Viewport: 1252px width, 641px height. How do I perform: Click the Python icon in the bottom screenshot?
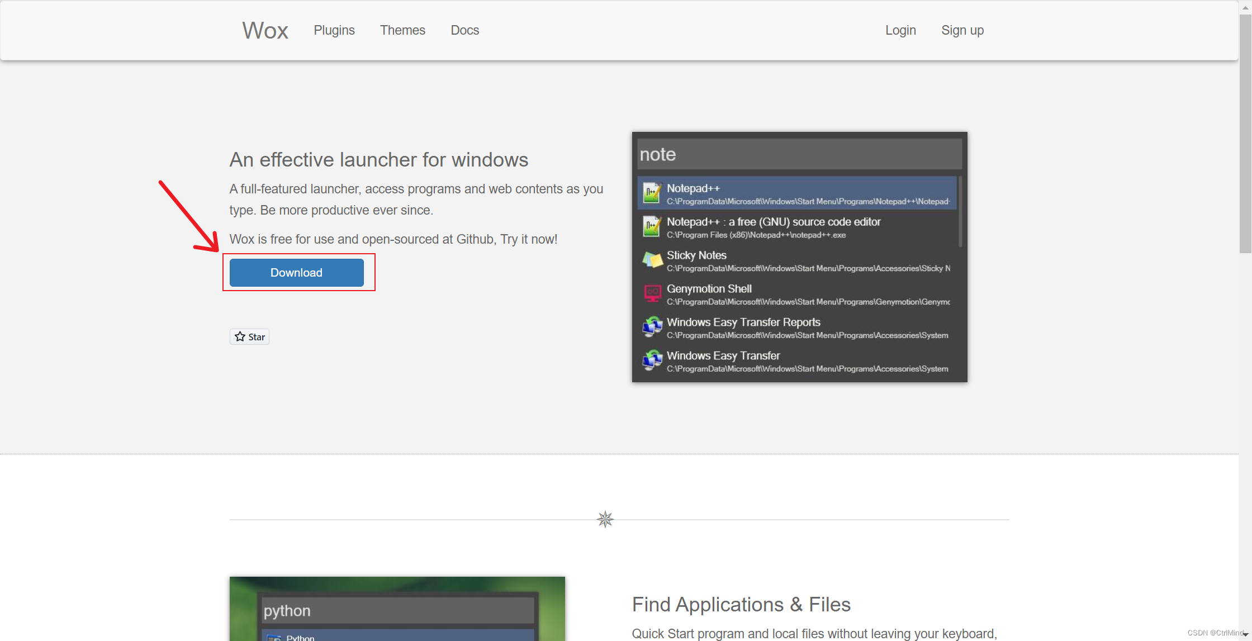[275, 637]
